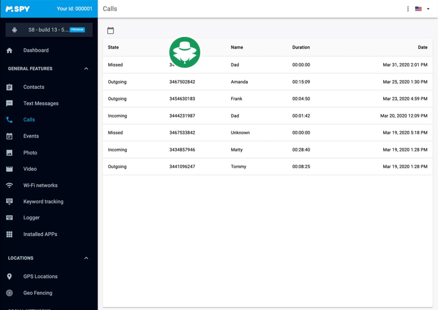Screen dimensions: 438x310
Task: Click the GPS Locations pin icon
Action: tap(9, 276)
